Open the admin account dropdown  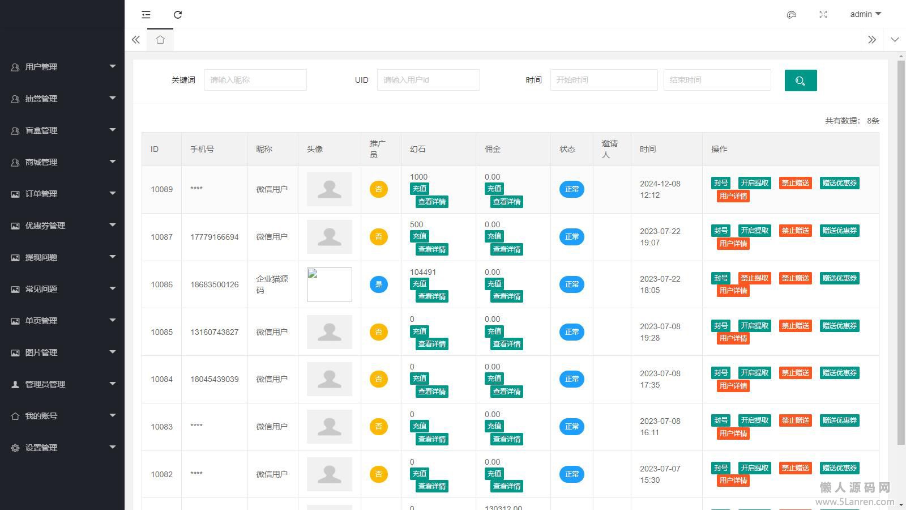click(865, 14)
